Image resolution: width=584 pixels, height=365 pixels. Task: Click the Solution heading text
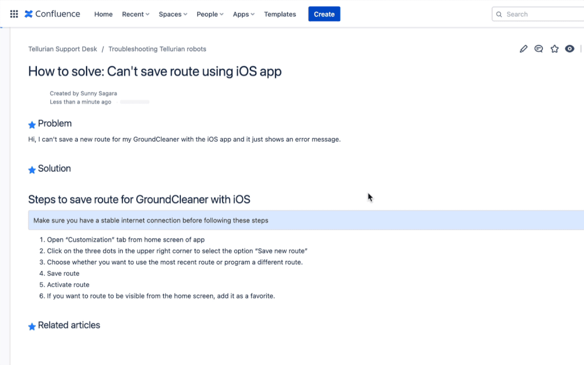[x=54, y=168]
